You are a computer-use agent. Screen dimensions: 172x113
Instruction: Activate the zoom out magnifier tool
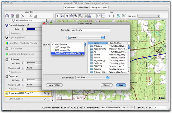[x=80, y=16]
